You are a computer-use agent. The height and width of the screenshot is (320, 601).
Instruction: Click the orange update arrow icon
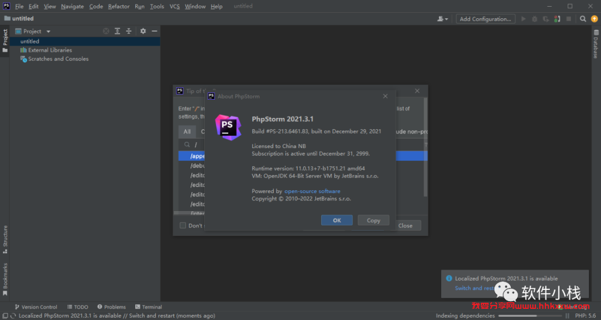coord(594,19)
